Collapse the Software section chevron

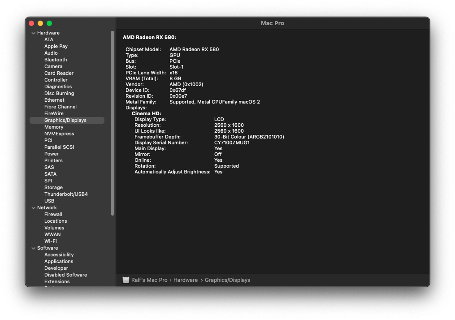pos(33,248)
